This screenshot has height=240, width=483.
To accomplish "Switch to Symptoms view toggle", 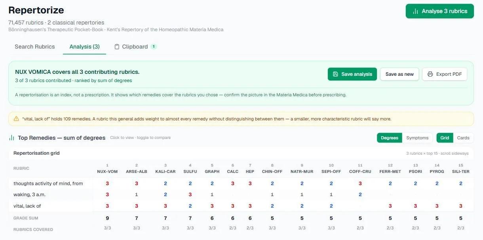I will (417, 138).
